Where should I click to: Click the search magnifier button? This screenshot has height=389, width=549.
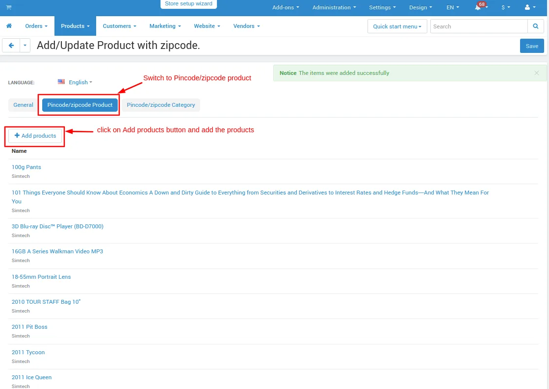(535, 26)
